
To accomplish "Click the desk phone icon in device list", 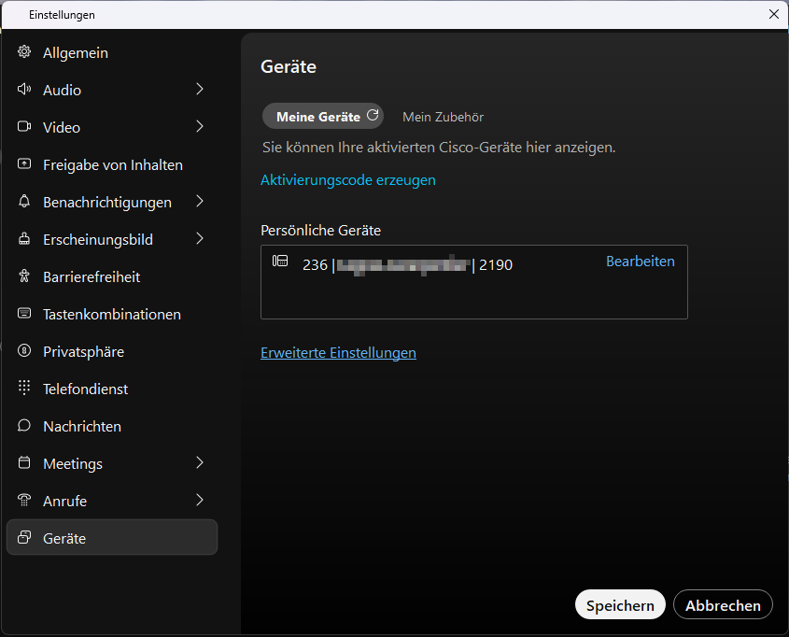I will (280, 262).
